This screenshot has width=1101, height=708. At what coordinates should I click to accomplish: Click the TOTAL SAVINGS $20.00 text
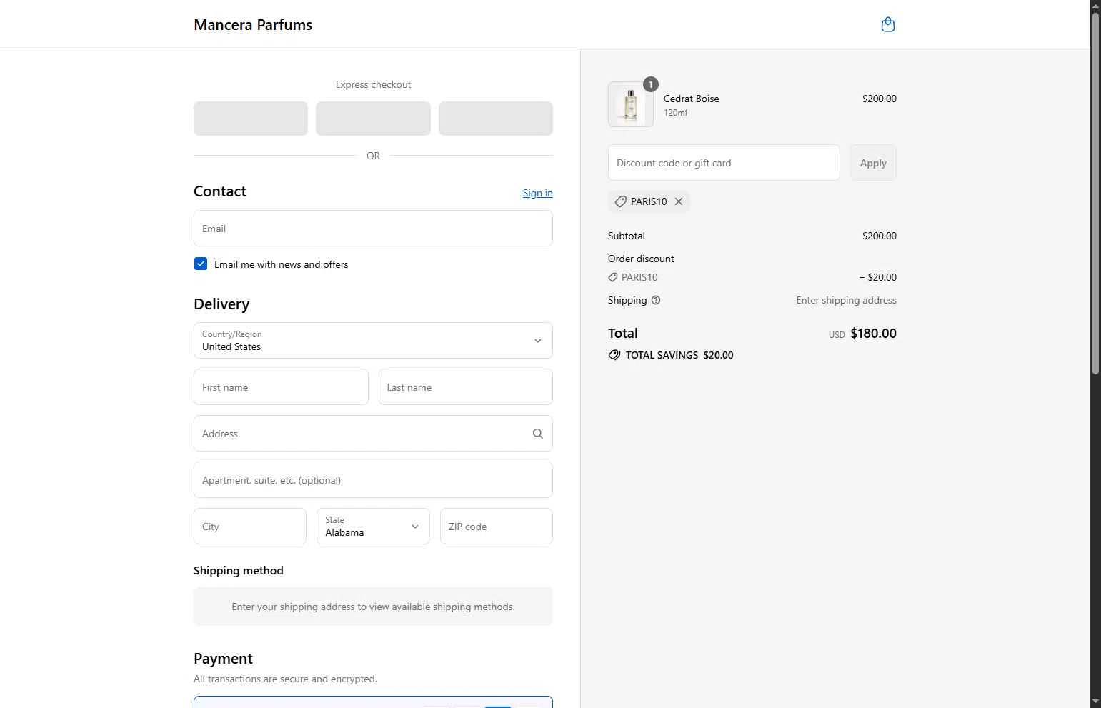tap(679, 355)
